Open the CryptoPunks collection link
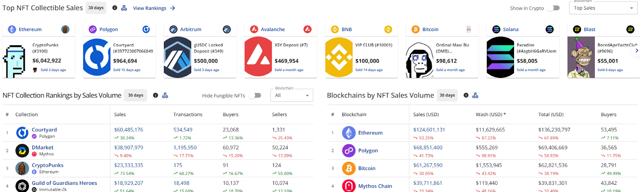The width and height of the screenshot is (640, 192). pyautogui.click(x=48, y=165)
